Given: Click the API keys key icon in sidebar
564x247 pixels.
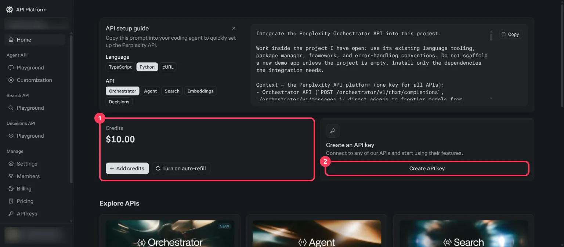Looking at the screenshot, I should pos(11,214).
